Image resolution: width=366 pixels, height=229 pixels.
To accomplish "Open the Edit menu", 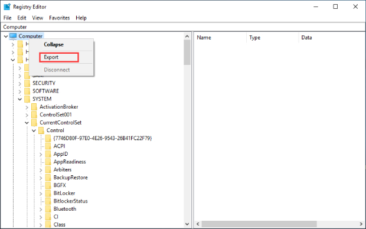I will tap(21, 18).
